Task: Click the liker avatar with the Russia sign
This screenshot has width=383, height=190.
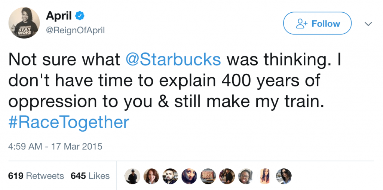Action: pyautogui.click(x=208, y=176)
